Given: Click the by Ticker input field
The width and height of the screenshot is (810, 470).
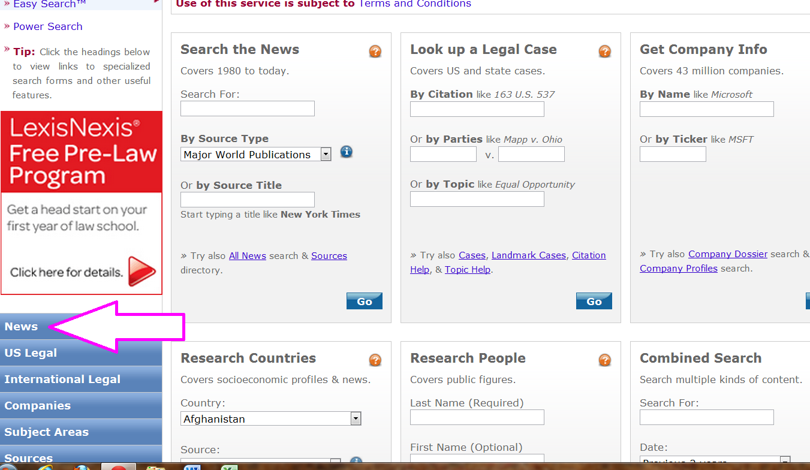Looking at the screenshot, I should (673, 154).
